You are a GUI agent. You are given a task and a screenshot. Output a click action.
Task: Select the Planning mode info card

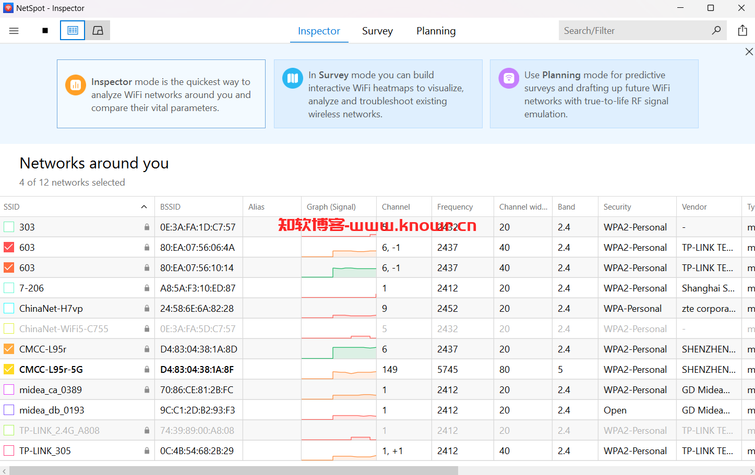[x=594, y=94]
